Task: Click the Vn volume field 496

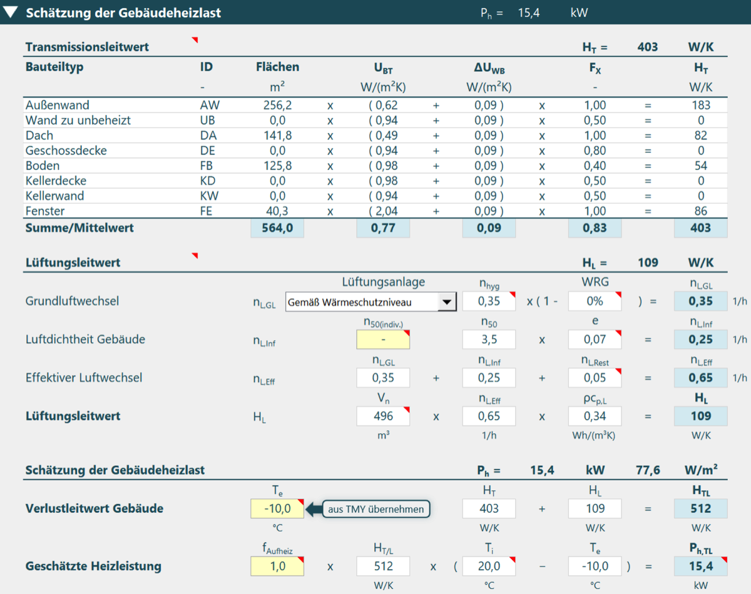Action: point(383,416)
